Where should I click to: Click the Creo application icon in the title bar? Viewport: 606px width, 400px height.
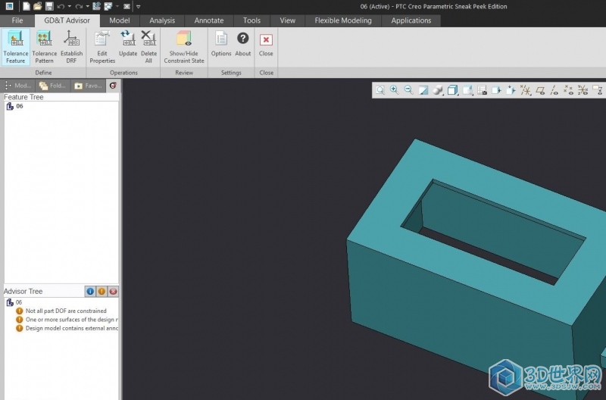(x=9, y=6)
